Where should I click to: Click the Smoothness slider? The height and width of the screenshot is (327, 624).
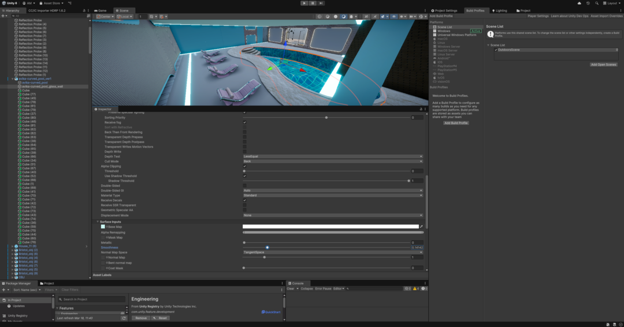(x=326, y=247)
